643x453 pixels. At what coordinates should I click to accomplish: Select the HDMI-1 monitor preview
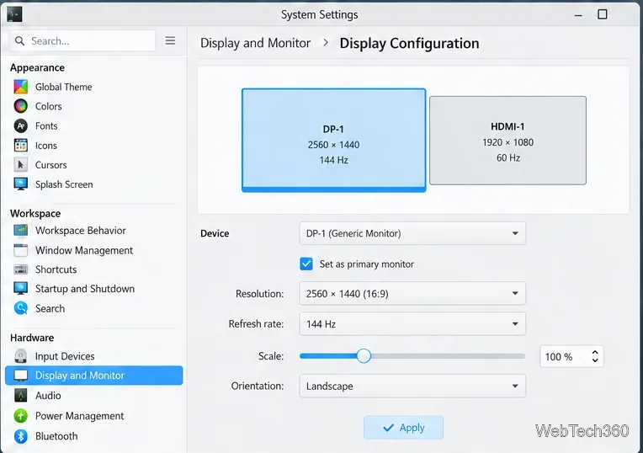point(507,141)
